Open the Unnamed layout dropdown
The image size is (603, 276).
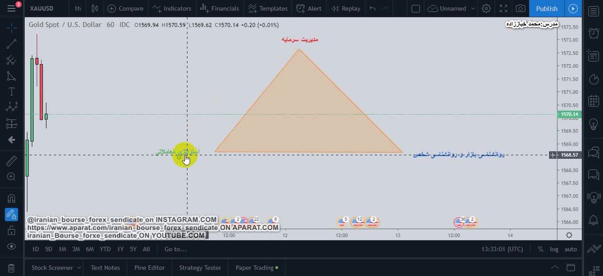point(473,8)
